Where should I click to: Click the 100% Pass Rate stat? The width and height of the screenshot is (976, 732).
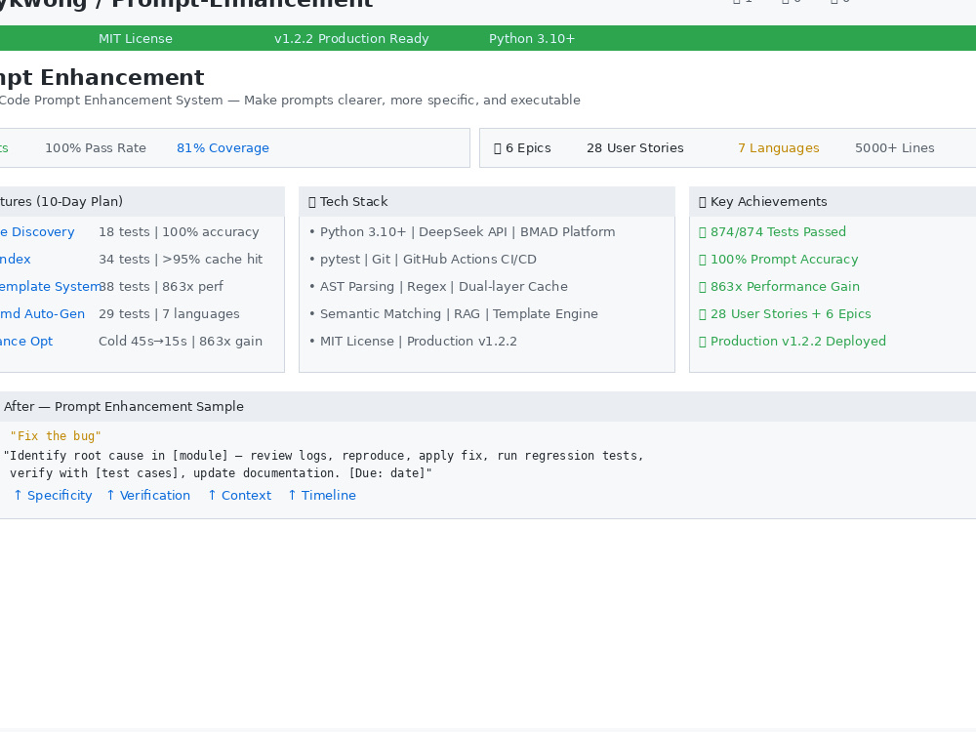[96, 148]
